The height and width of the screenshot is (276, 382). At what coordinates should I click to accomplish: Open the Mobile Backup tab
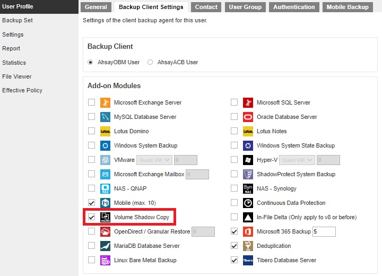(x=348, y=7)
